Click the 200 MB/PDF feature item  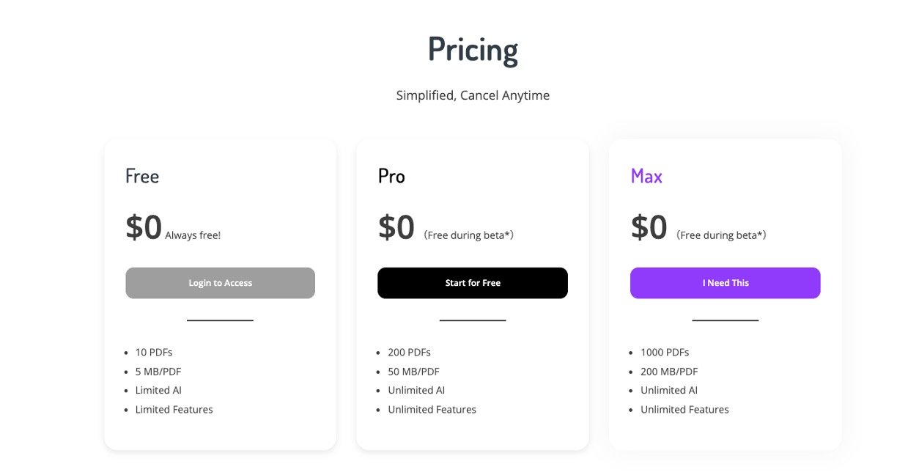pyautogui.click(x=669, y=371)
